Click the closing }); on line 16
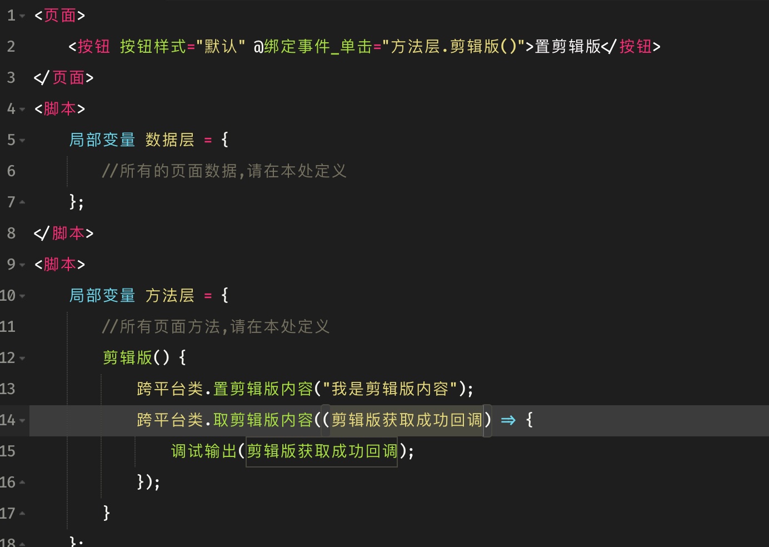The width and height of the screenshot is (769, 547). click(x=149, y=483)
